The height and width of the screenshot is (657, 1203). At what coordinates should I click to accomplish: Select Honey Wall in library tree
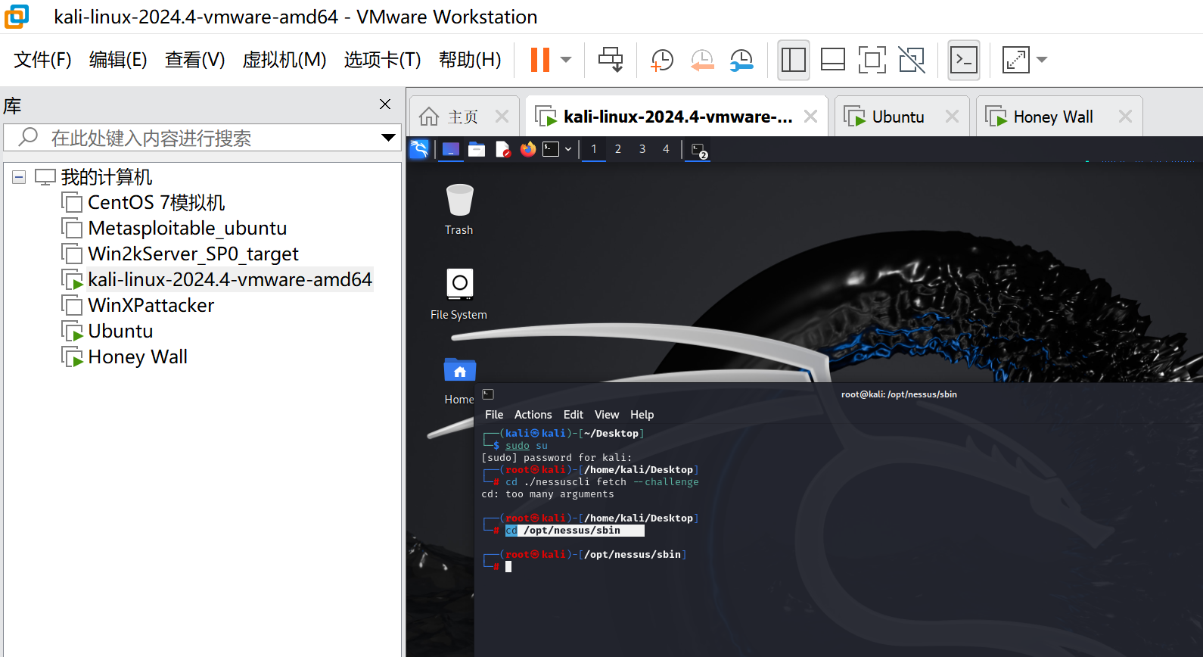(x=137, y=357)
